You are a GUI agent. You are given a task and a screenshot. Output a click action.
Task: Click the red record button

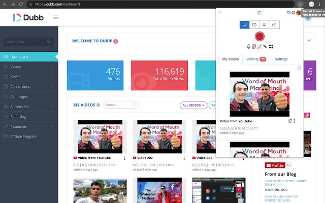[259, 37]
